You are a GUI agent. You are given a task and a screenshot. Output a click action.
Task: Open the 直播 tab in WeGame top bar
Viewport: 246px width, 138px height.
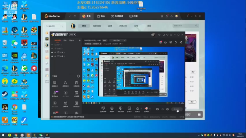coord(133,16)
